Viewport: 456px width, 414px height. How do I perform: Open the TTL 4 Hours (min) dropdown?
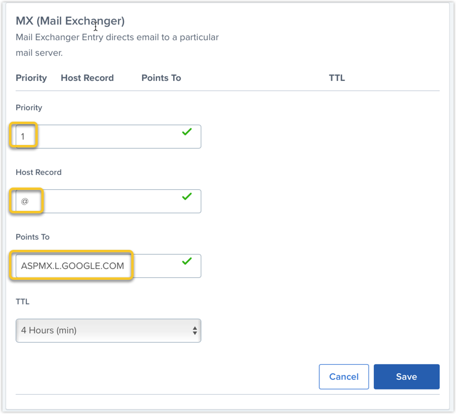(108, 330)
